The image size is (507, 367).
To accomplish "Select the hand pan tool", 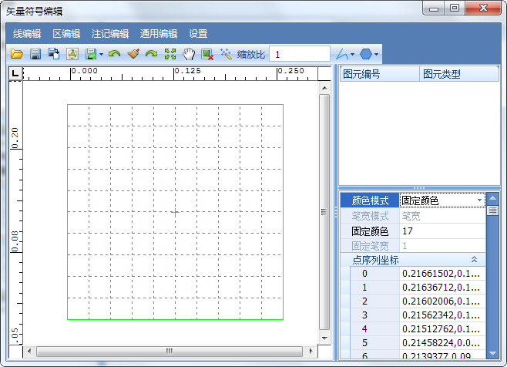I will (x=189, y=55).
